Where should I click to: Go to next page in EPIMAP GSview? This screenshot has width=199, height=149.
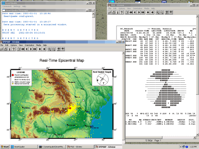pos(31,49)
